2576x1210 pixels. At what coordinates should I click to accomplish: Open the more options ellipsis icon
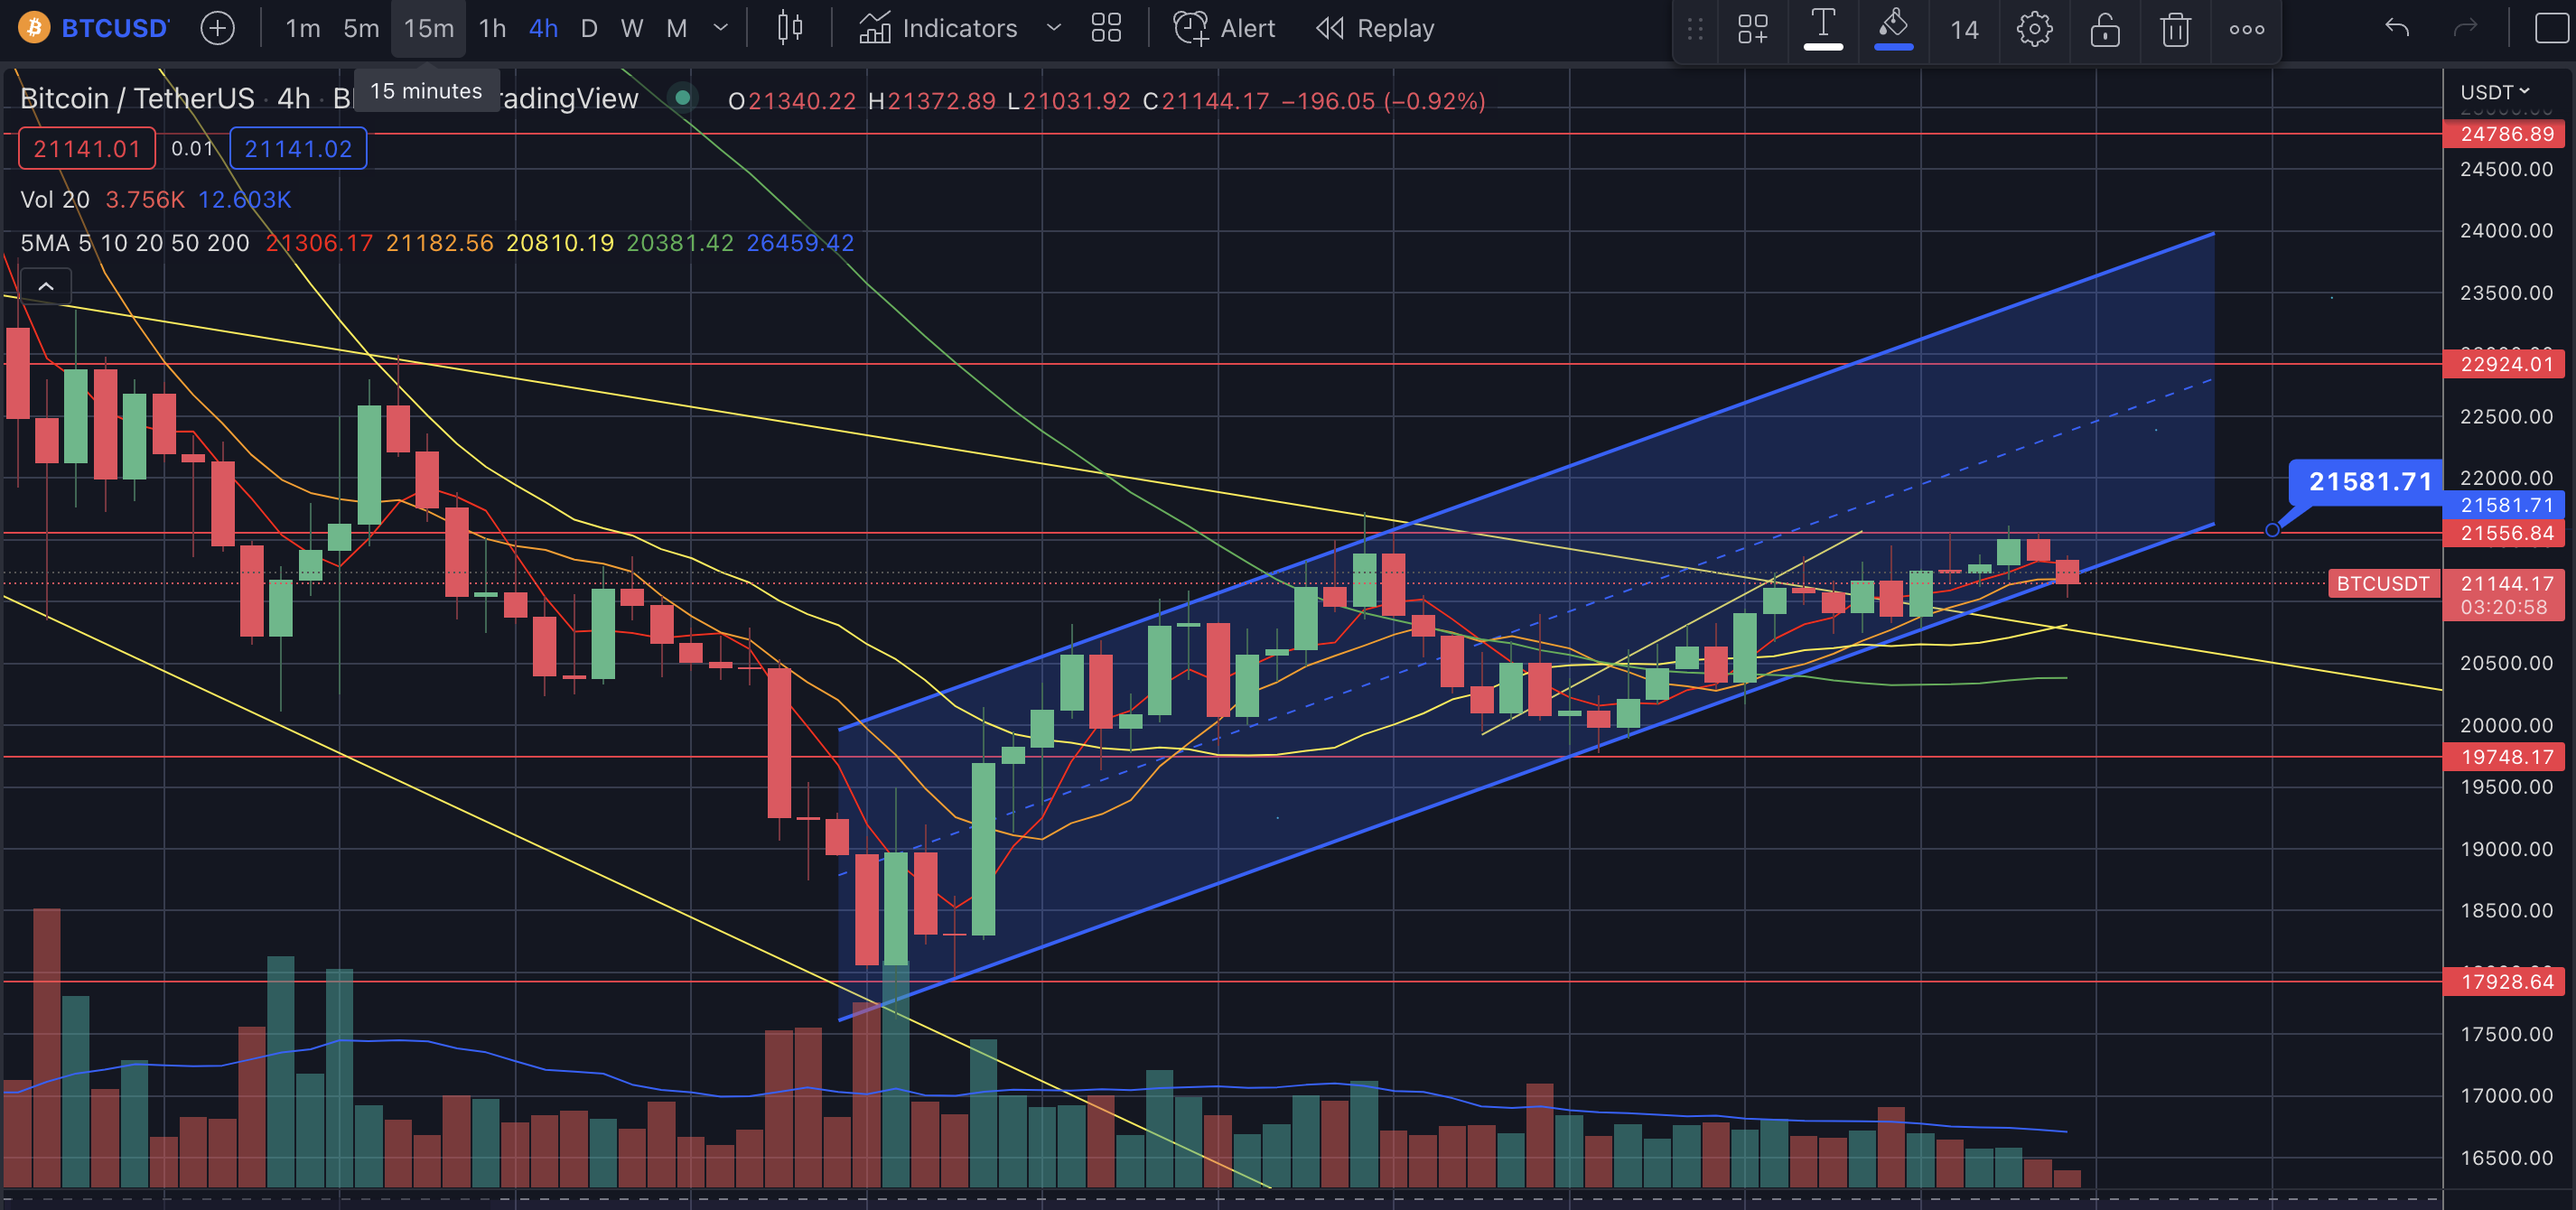(x=2246, y=29)
